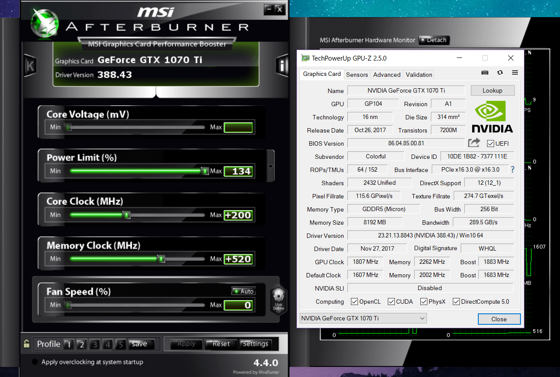Viewport: 560px width, 377px height.
Task: Click the Core Clock slider handle
Action: click(x=126, y=215)
